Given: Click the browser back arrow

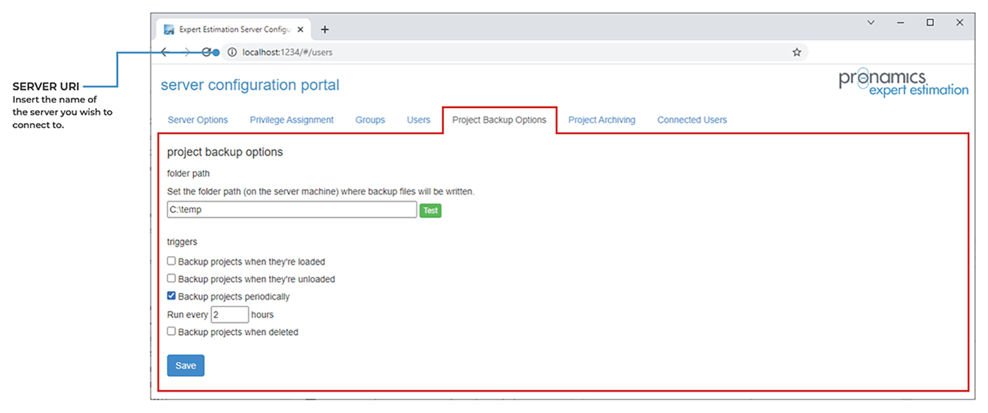Looking at the screenshot, I should (x=165, y=52).
